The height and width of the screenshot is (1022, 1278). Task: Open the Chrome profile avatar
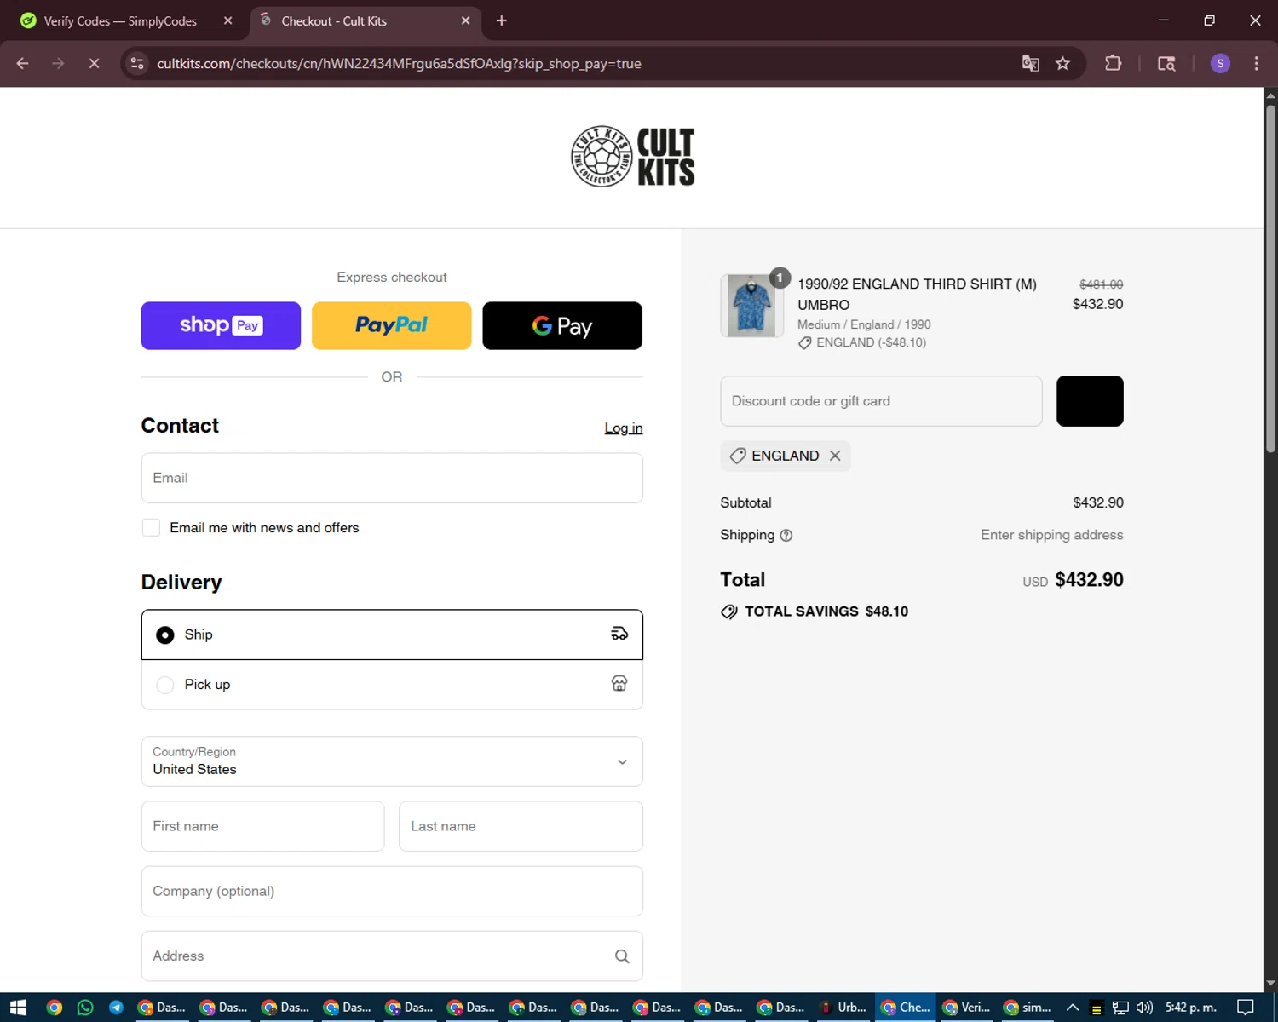tap(1220, 63)
